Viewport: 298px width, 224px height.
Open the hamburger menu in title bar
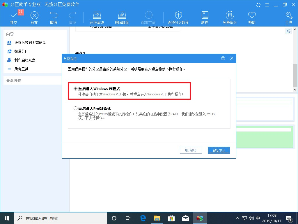click(x=267, y=5)
